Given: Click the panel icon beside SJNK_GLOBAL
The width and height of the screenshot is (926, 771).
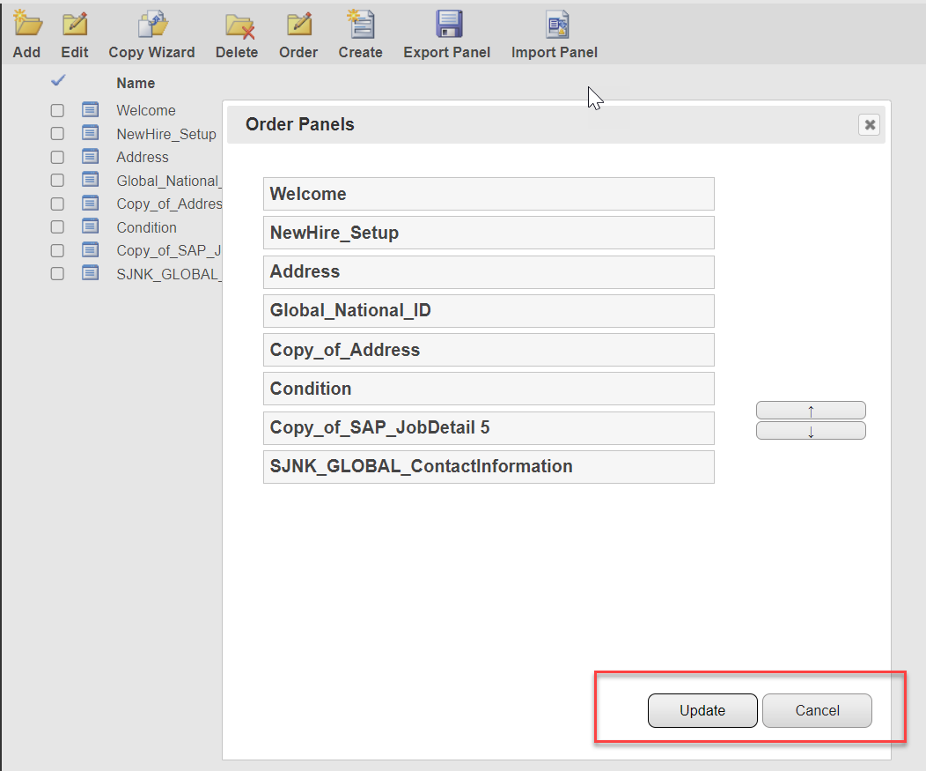Looking at the screenshot, I should coord(91,273).
